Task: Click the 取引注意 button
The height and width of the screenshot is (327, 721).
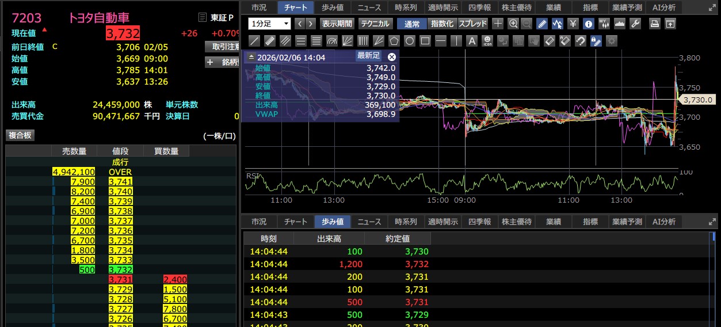Action: pos(222,47)
